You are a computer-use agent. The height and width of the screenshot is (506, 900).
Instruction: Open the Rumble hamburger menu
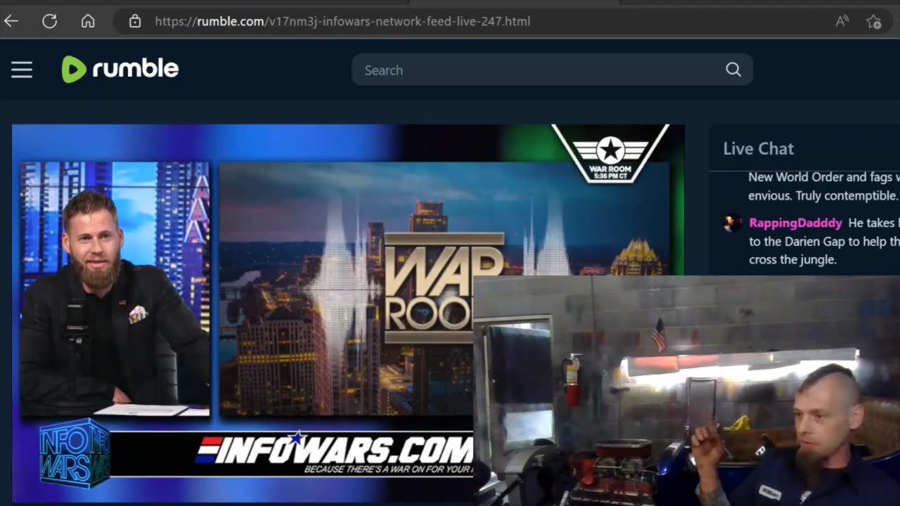(22, 70)
